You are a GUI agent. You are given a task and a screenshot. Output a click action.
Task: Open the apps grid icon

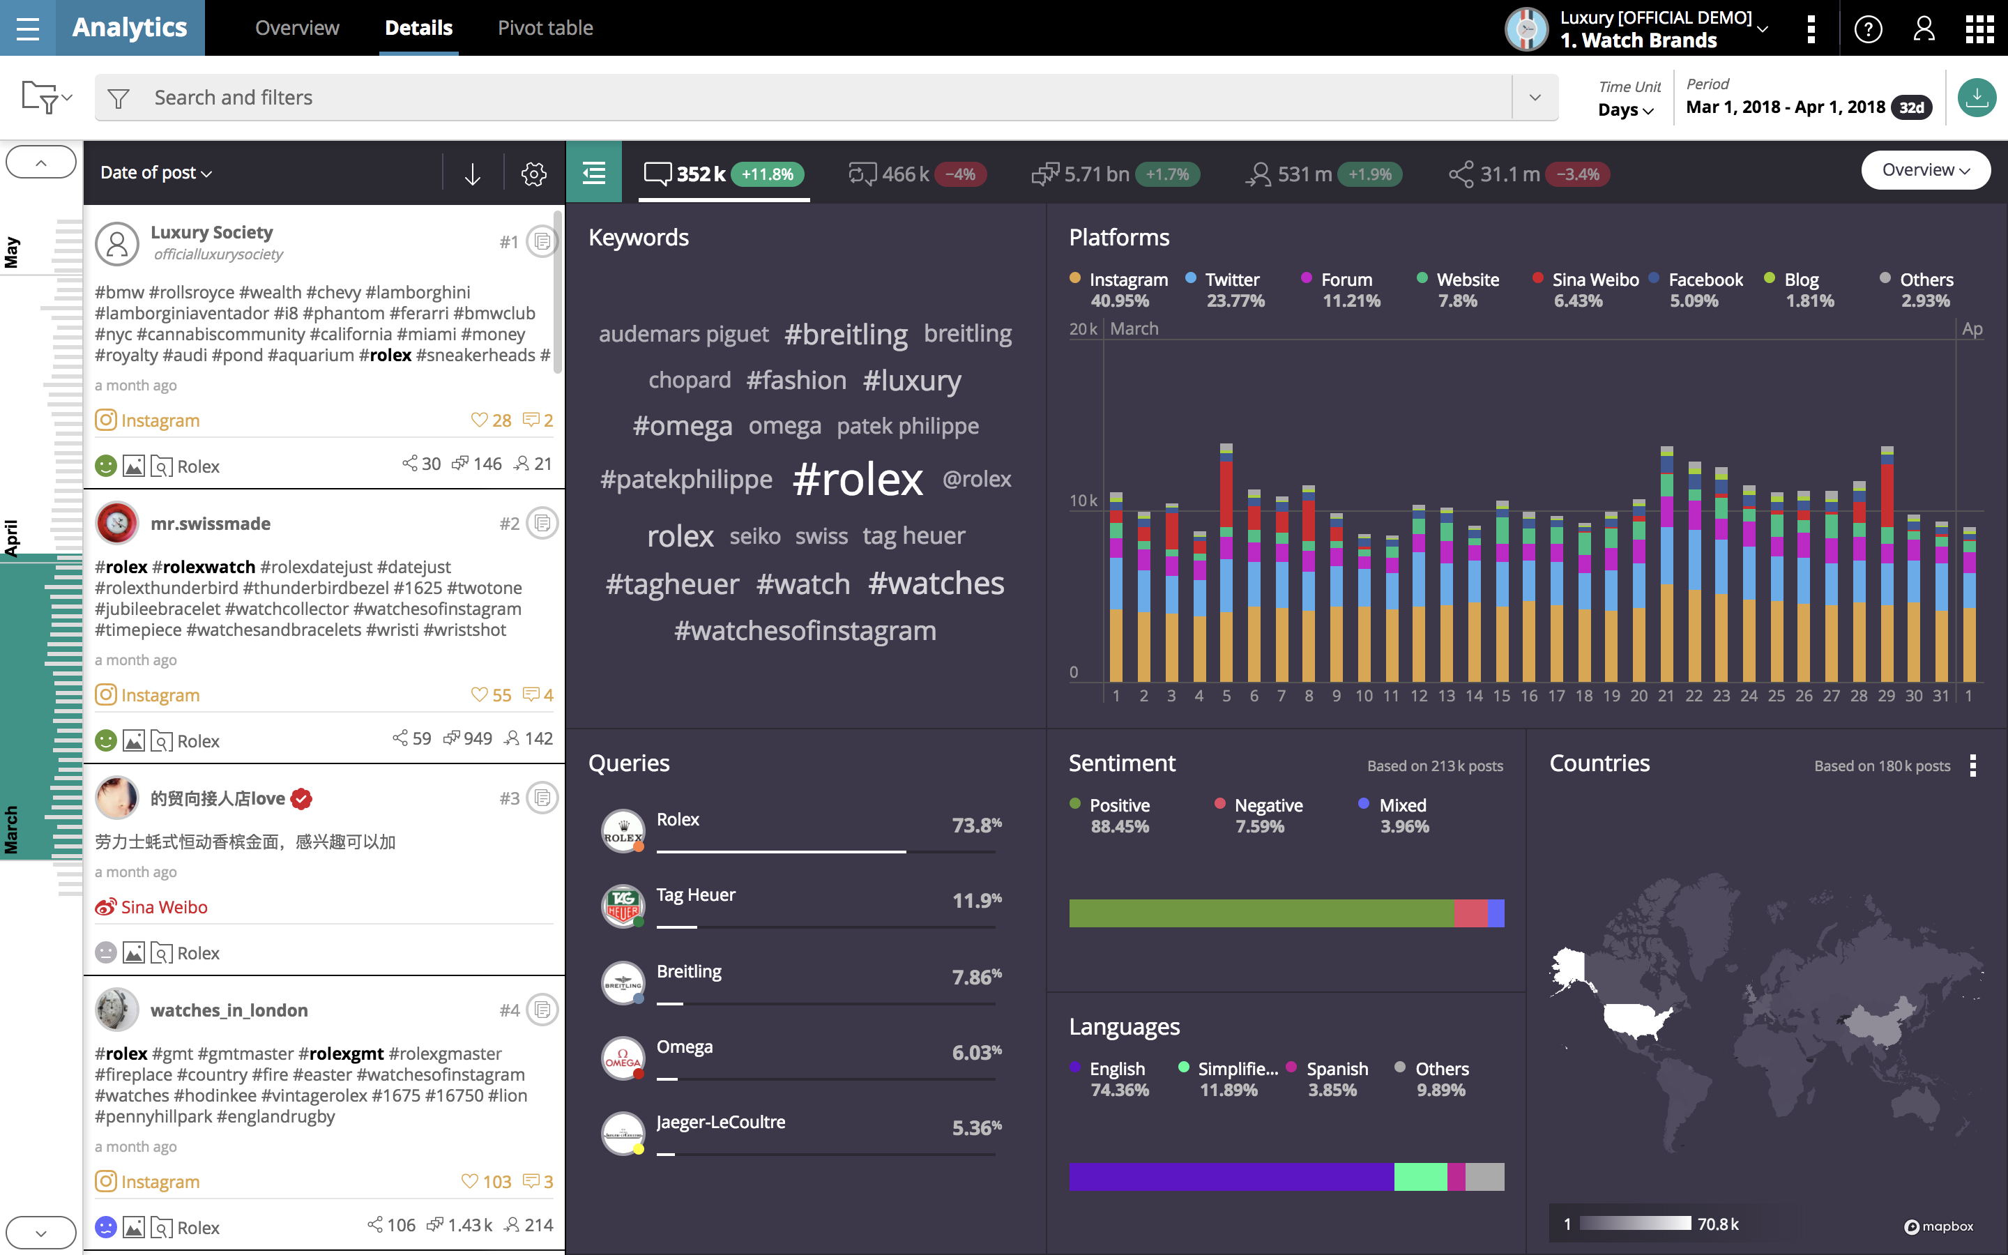1979,29
